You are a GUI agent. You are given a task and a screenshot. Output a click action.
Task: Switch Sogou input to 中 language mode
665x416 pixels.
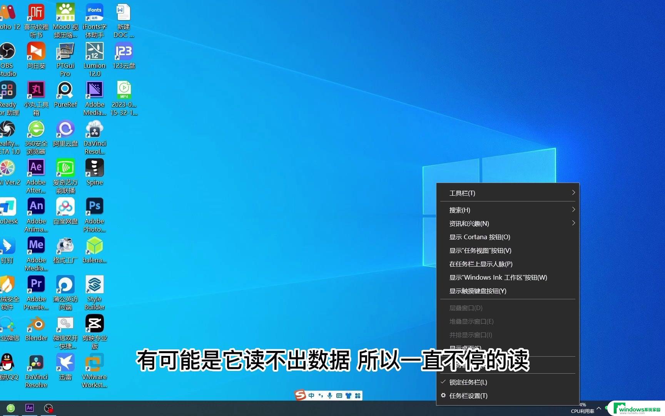pos(311,396)
